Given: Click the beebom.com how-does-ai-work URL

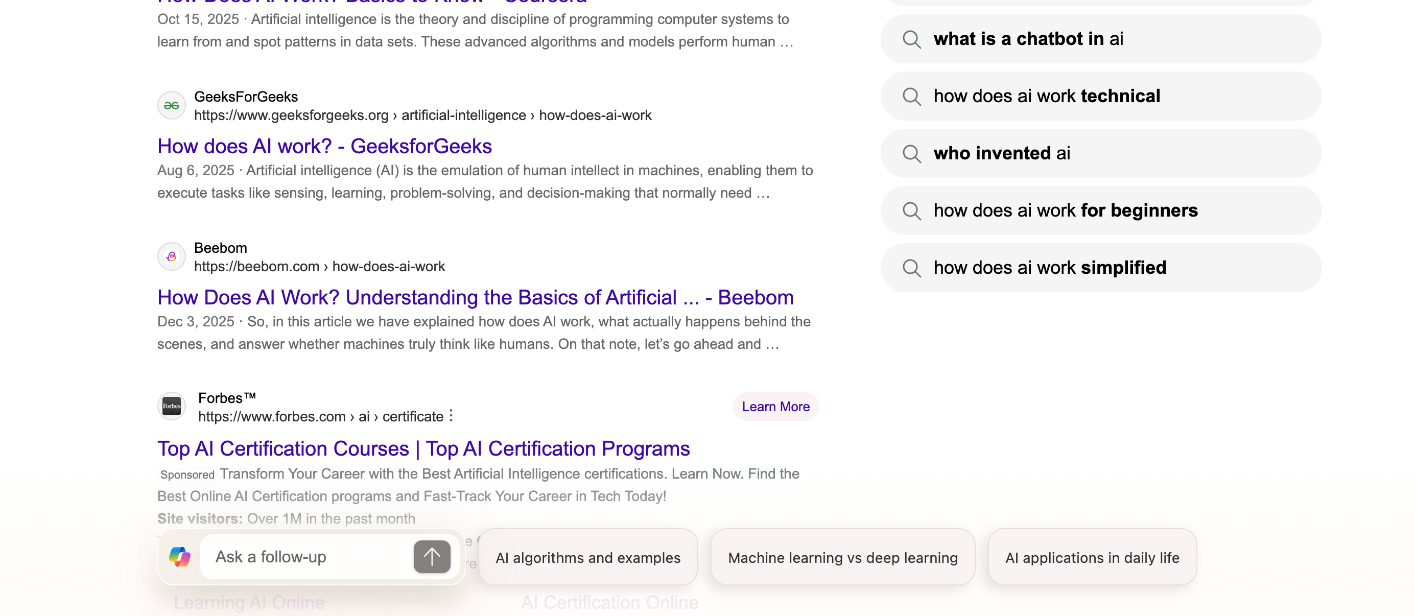Looking at the screenshot, I should coord(319,266).
